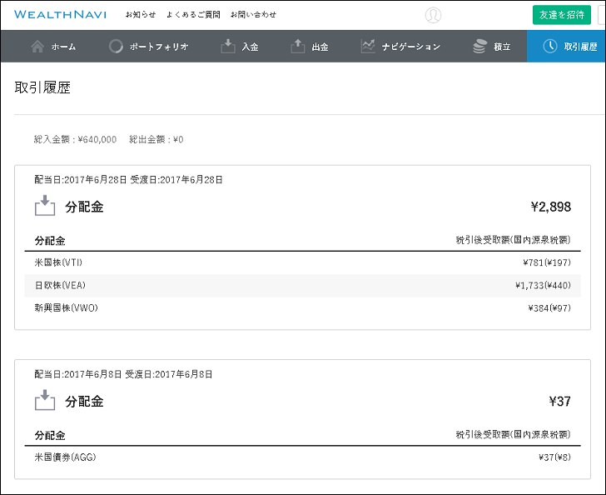Click the WealthNavi logo
This screenshot has height=495, width=606.
(x=60, y=15)
